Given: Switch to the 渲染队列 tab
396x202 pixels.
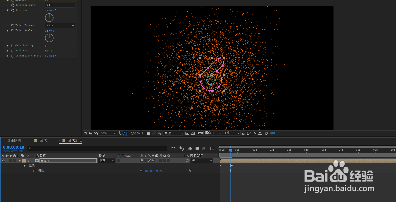Looking at the screenshot, I should [14, 140].
